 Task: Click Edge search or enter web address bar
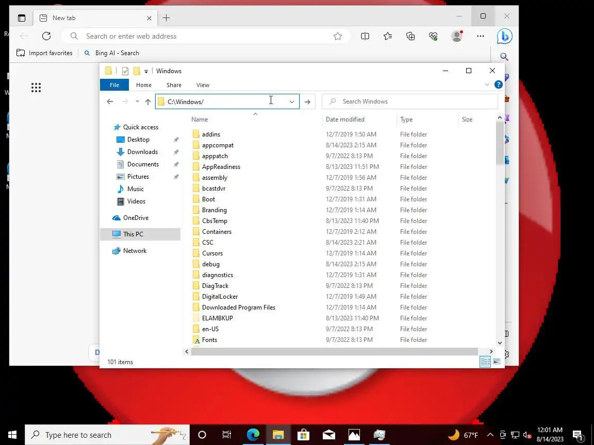[x=205, y=37]
